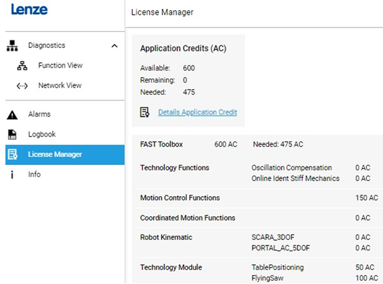Collapse the Diagnostics section chevron

[114, 46]
